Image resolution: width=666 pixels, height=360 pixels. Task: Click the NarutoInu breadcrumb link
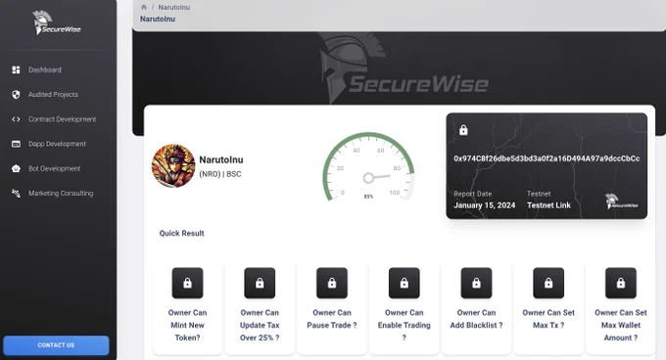pyautogui.click(x=174, y=7)
